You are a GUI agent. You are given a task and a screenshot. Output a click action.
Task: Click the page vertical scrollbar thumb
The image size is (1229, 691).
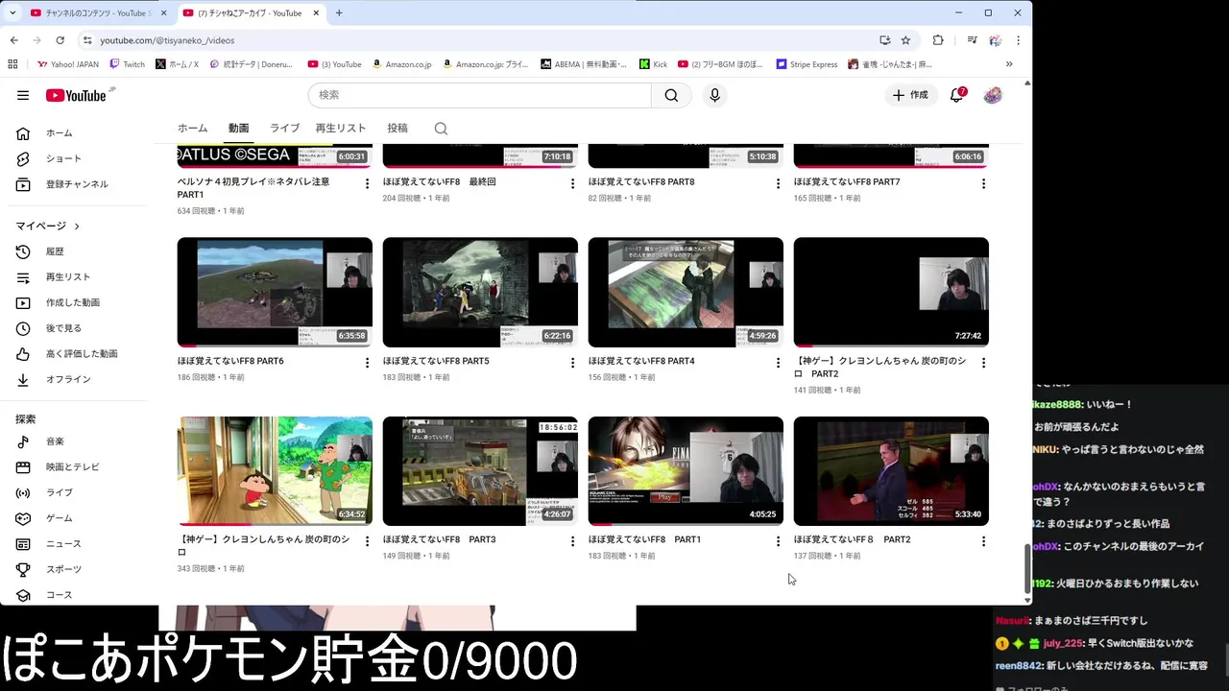click(1027, 569)
